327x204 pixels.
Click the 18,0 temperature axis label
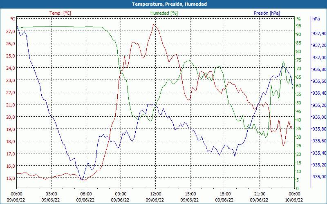11,141
